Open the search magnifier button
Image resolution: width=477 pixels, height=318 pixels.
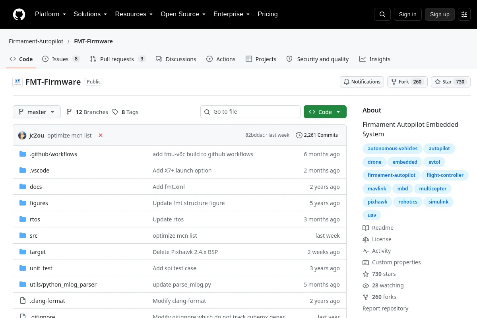[382, 14]
